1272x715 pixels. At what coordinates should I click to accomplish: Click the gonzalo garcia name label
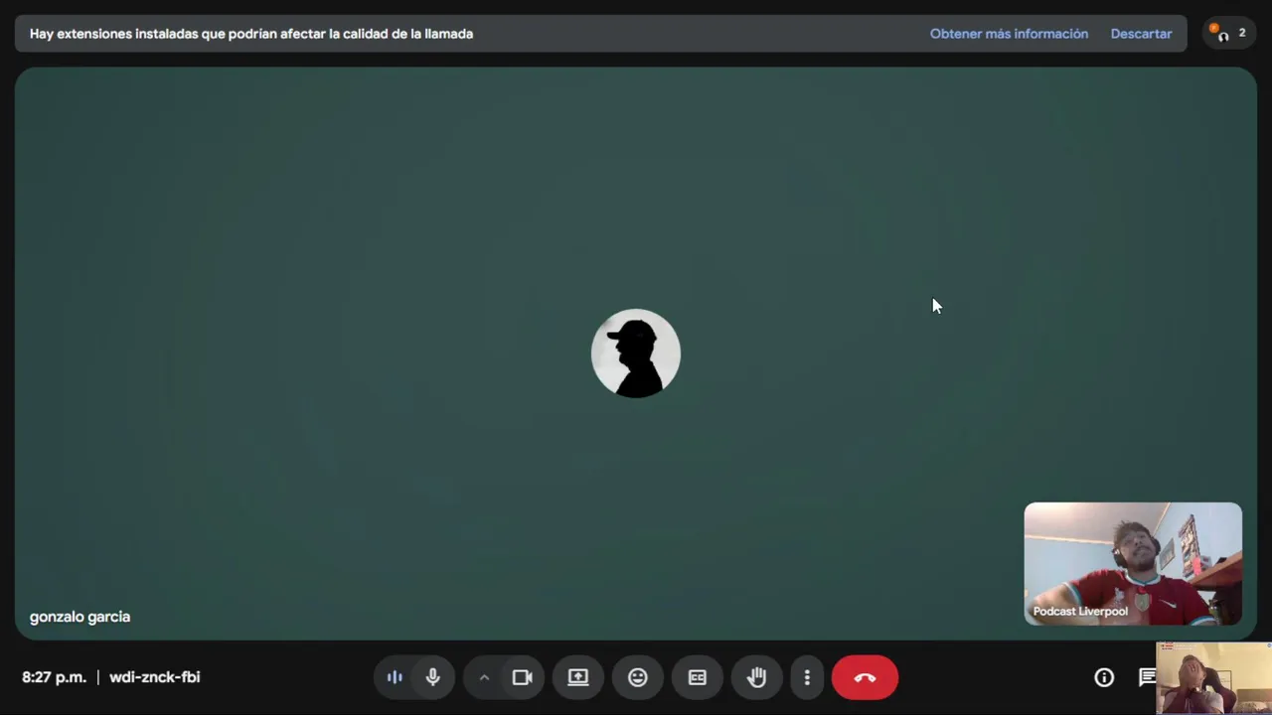[79, 617]
